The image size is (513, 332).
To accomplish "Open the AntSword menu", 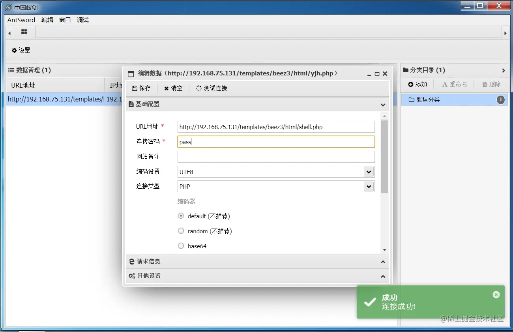I will (21, 20).
